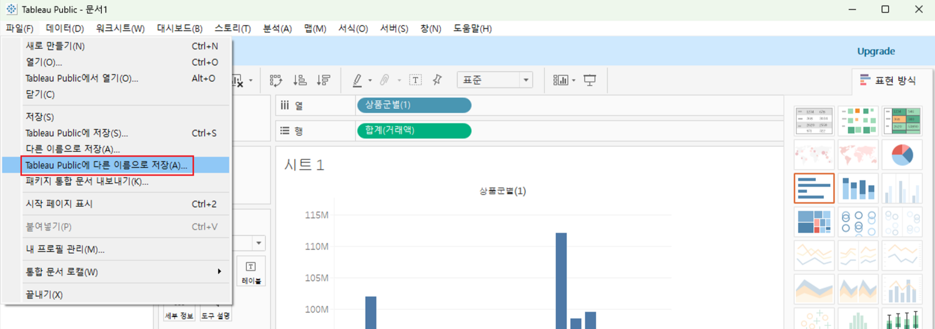The height and width of the screenshot is (329, 935).
Task: Choose the treemap chart type
Action: pyautogui.click(x=814, y=222)
